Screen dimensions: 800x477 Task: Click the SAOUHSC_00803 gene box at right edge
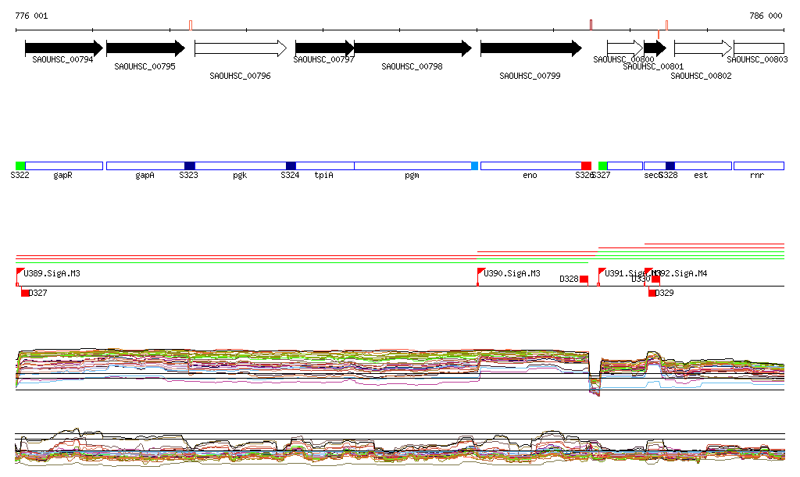click(758, 48)
